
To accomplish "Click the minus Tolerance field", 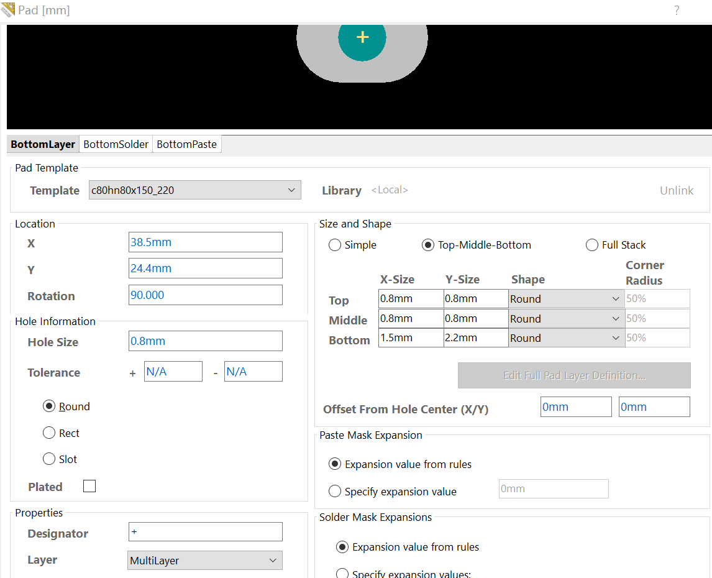I will 253,371.
